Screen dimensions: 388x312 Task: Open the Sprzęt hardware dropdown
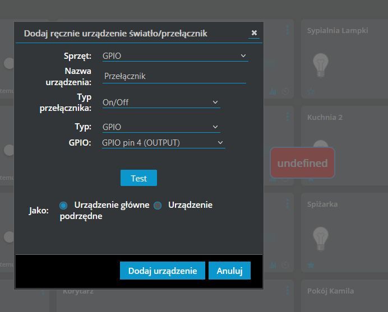click(x=175, y=56)
